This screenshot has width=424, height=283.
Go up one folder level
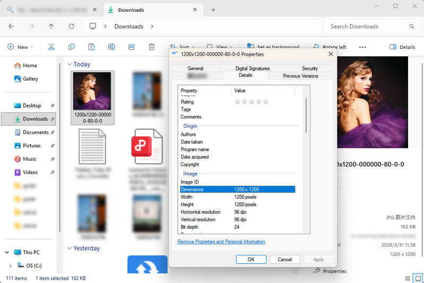point(51,26)
